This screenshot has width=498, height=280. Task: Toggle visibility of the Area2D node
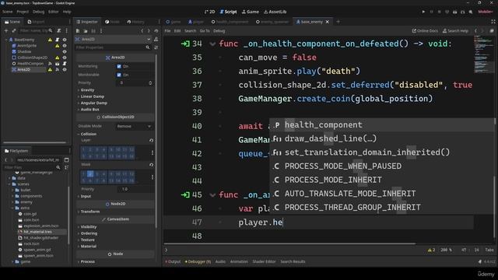[65, 69]
